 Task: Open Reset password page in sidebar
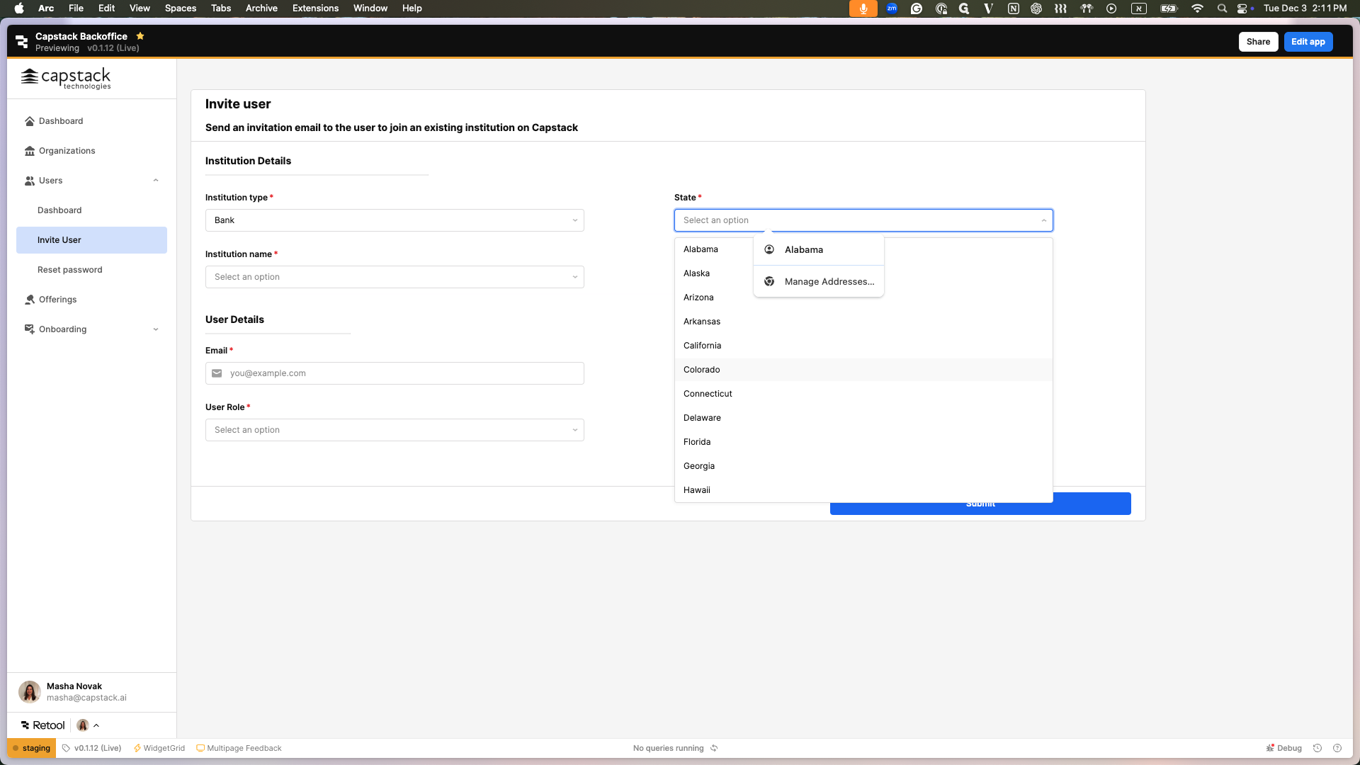(91, 270)
